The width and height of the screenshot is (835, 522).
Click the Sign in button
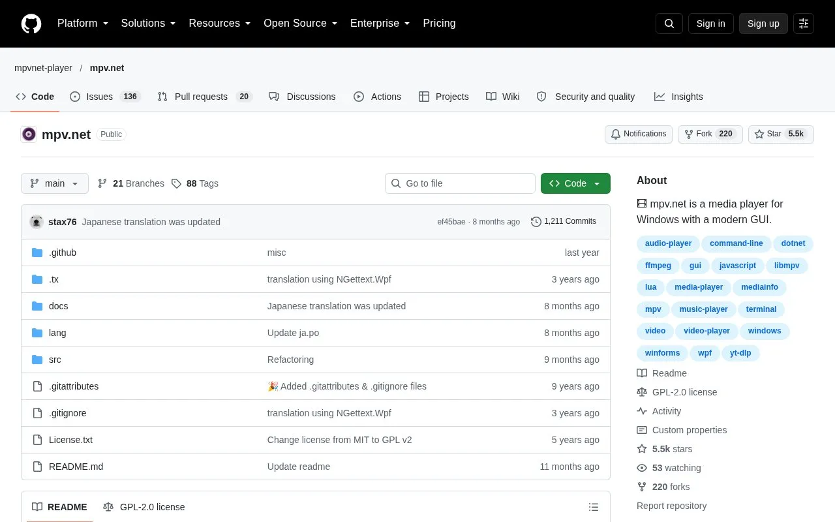tap(710, 23)
